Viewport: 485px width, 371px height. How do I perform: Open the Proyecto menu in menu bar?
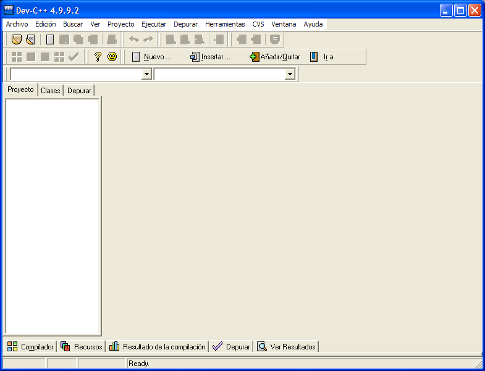(121, 24)
